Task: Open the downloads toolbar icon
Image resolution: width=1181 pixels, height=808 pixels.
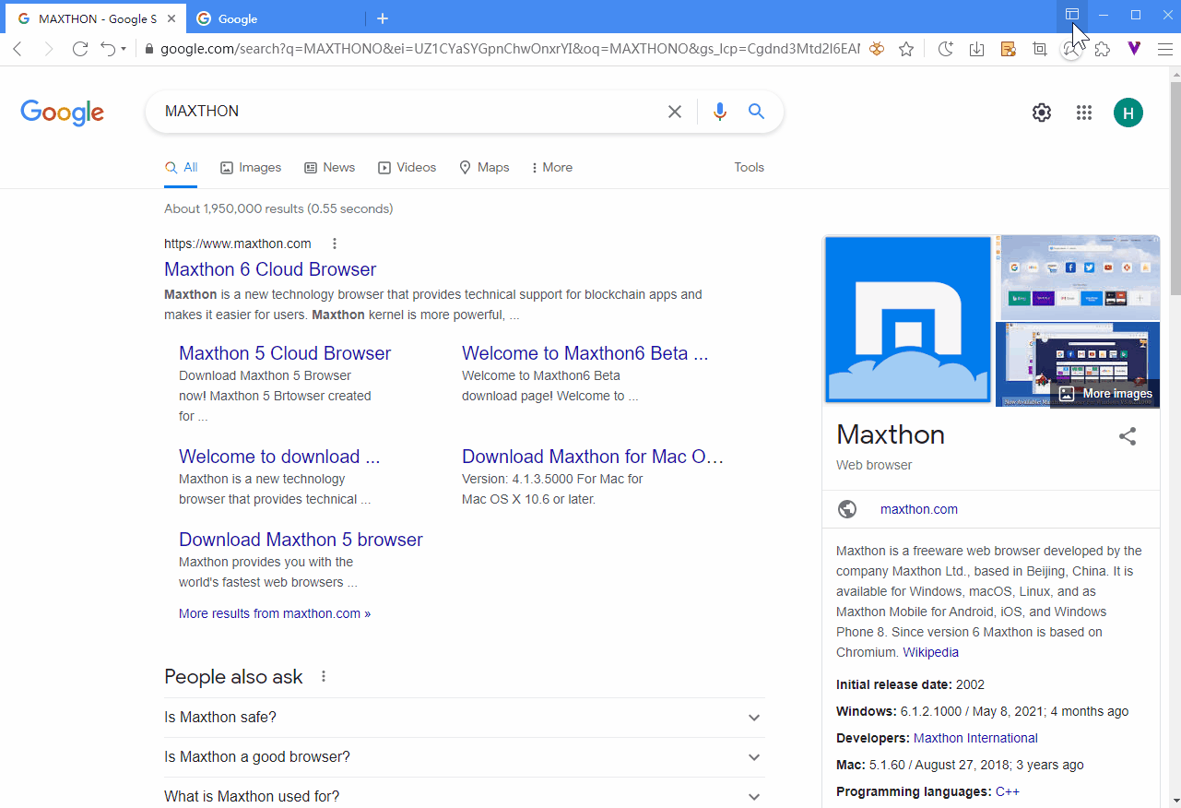Action: tap(977, 49)
